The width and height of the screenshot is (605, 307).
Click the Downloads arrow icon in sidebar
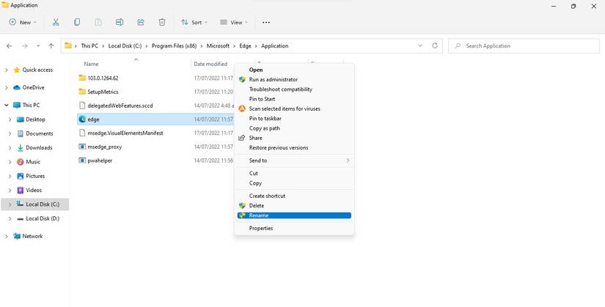coord(20,148)
